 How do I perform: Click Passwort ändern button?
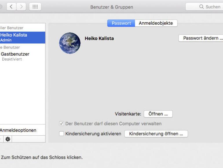coord(201,38)
